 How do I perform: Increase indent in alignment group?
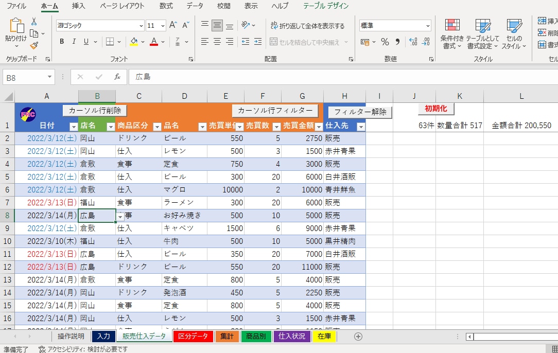tap(258, 42)
